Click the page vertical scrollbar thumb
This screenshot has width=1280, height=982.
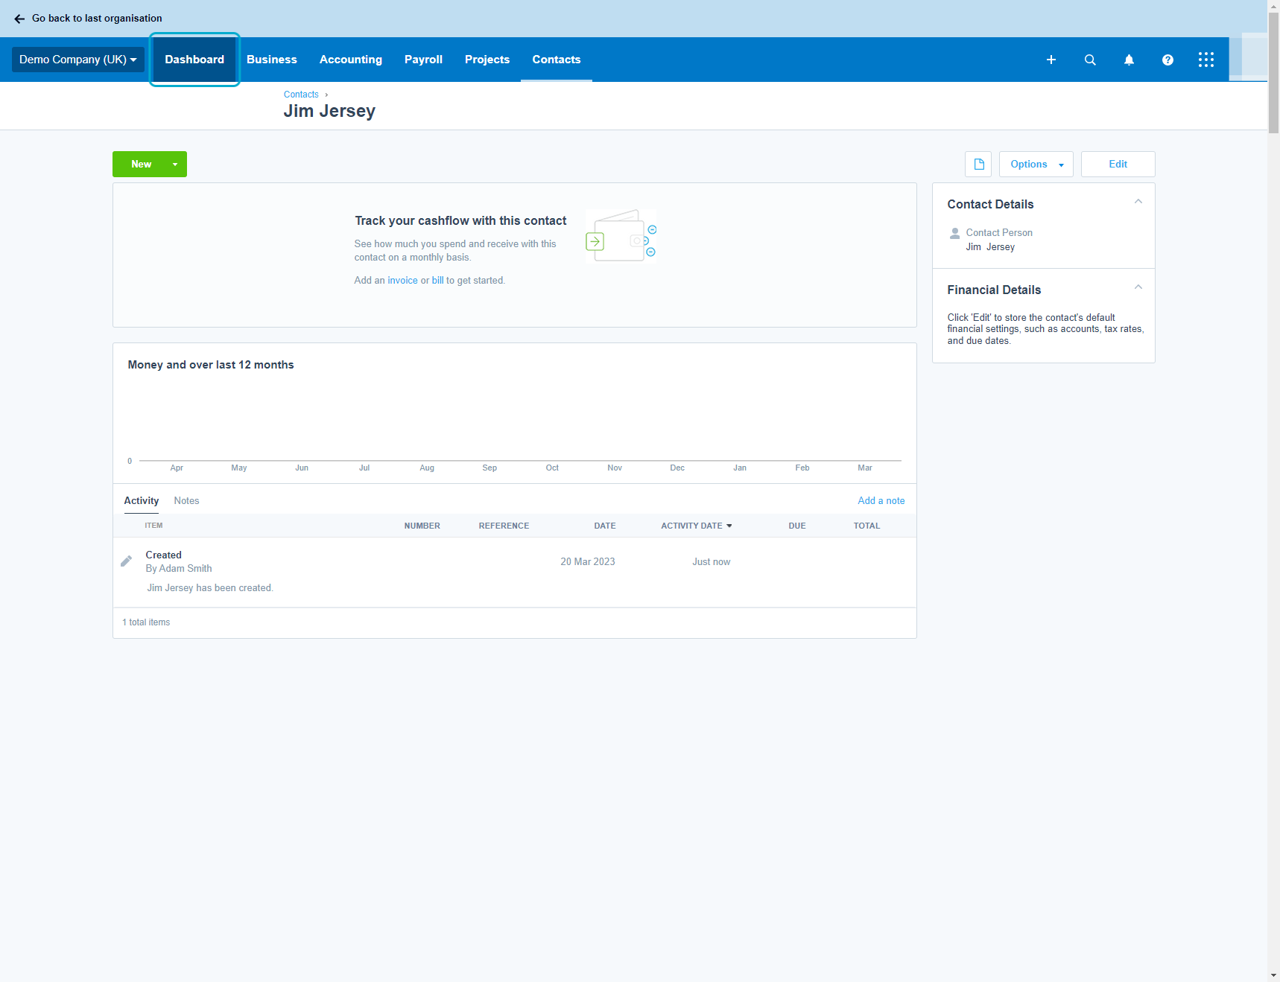1274,72
